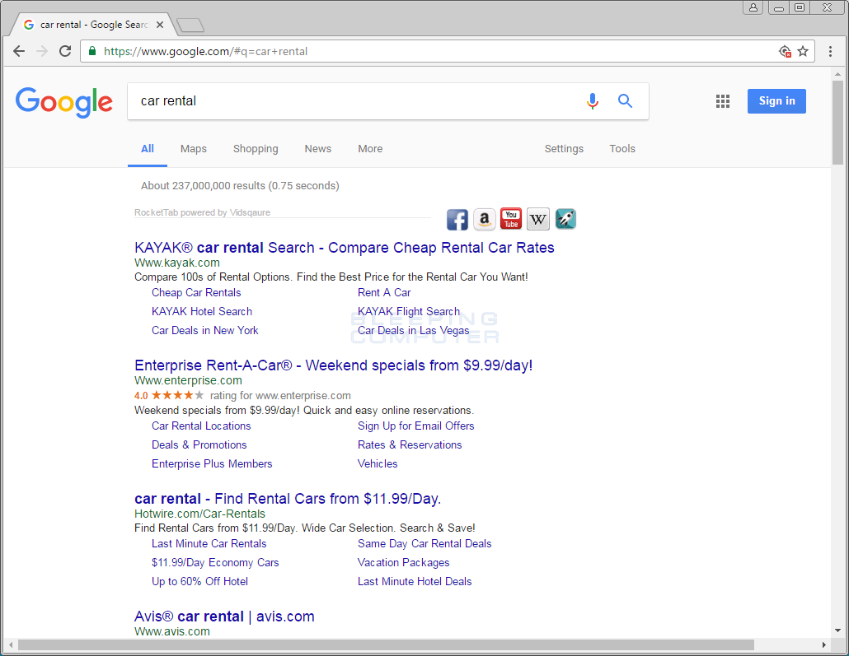
Task: Open Car Deals in New York link
Action: (x=204, y=330)
